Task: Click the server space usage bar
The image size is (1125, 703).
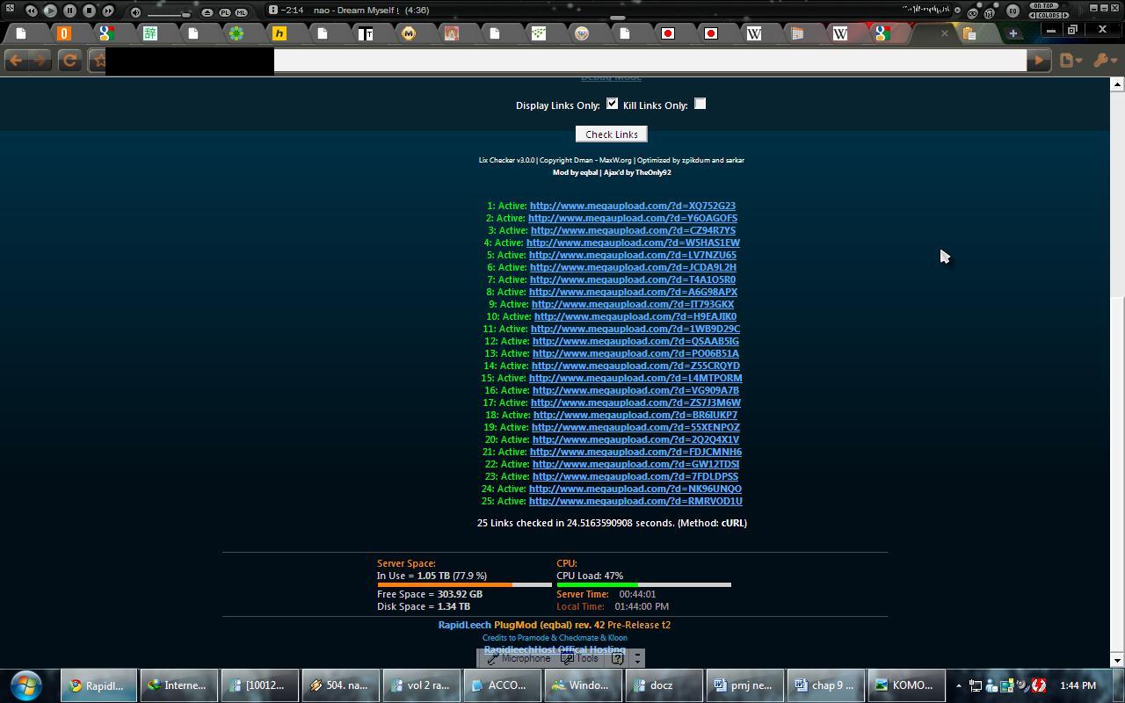Action: click(x=464, y=584)
